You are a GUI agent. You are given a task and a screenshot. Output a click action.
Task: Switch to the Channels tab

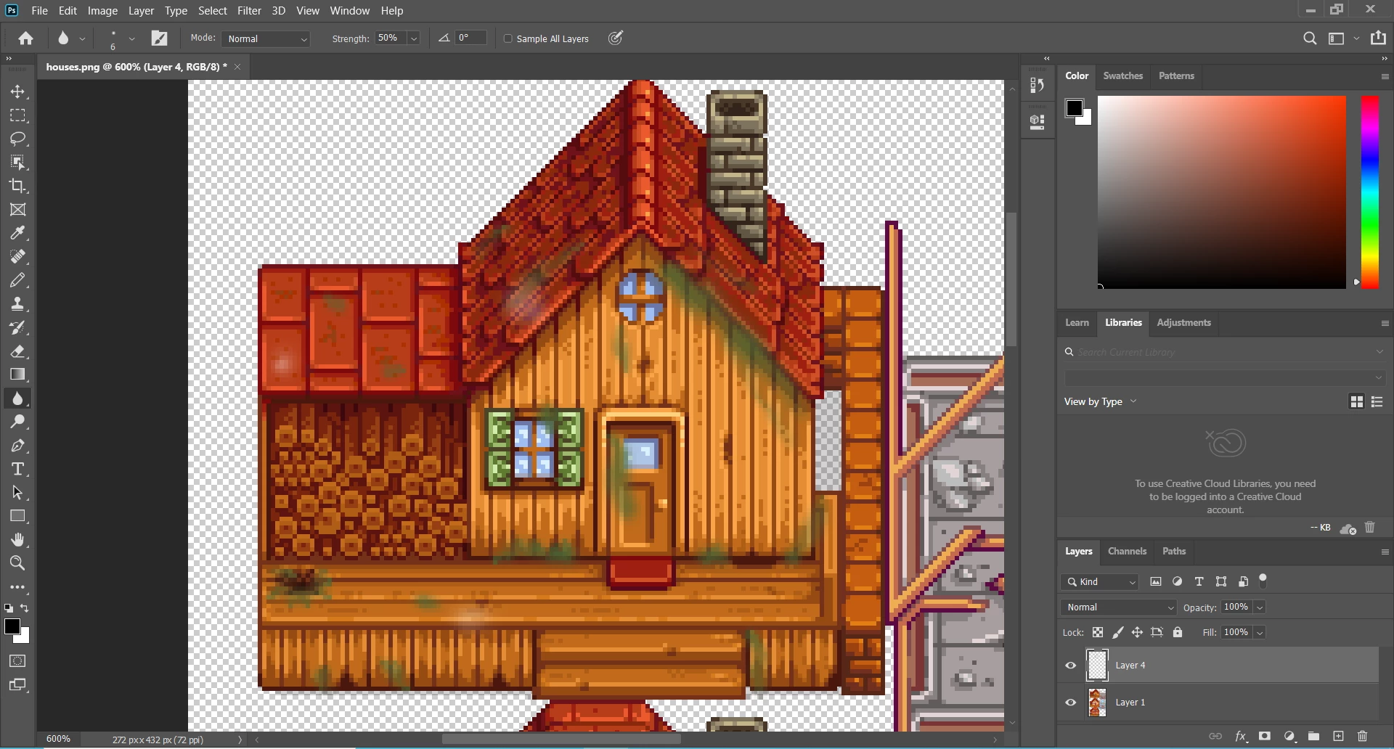pyautogui.click(x=1127, y=552)
